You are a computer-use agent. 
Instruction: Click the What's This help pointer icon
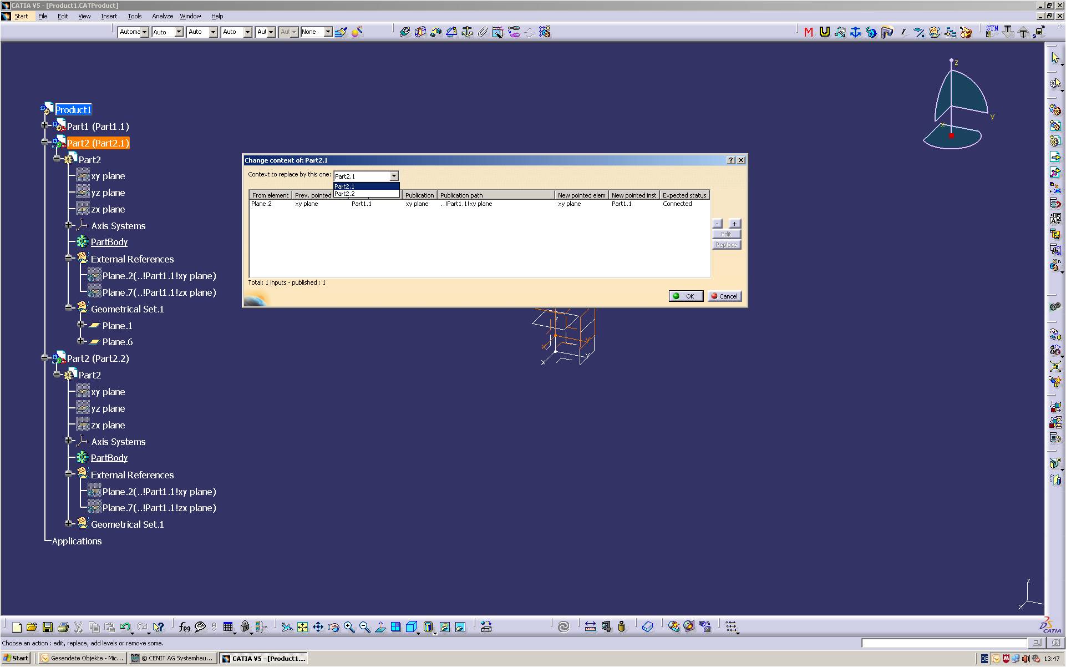point(159,627)
